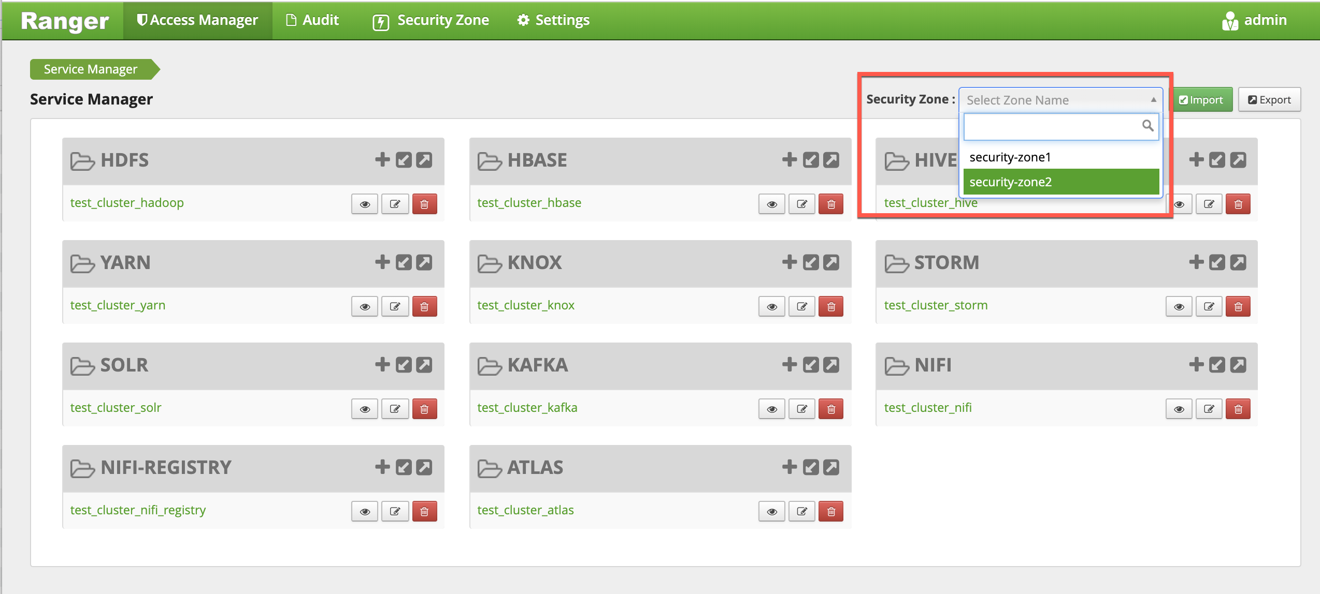Open the Settings menu
The image size is (1320, 594).
click(x=553, y=20)
